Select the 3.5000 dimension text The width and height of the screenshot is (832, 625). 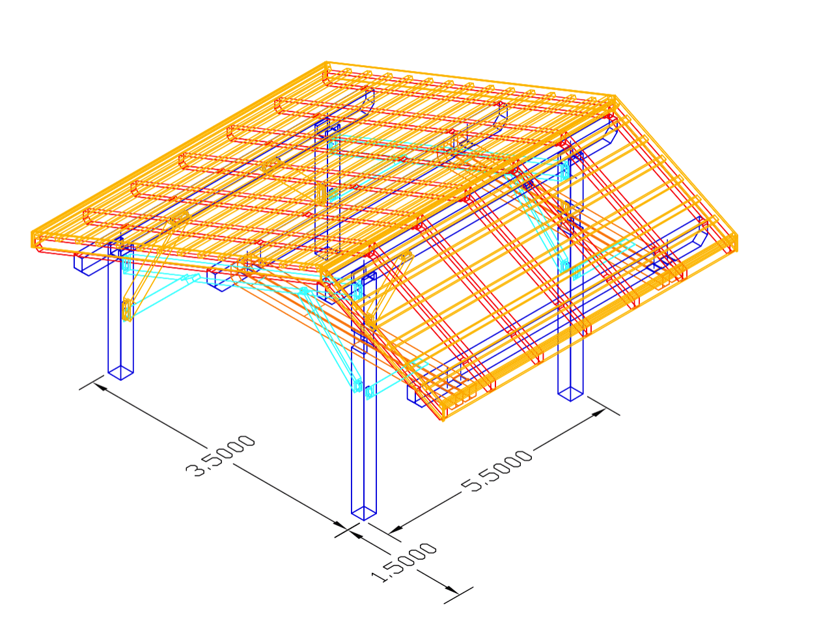click(221, 456)
